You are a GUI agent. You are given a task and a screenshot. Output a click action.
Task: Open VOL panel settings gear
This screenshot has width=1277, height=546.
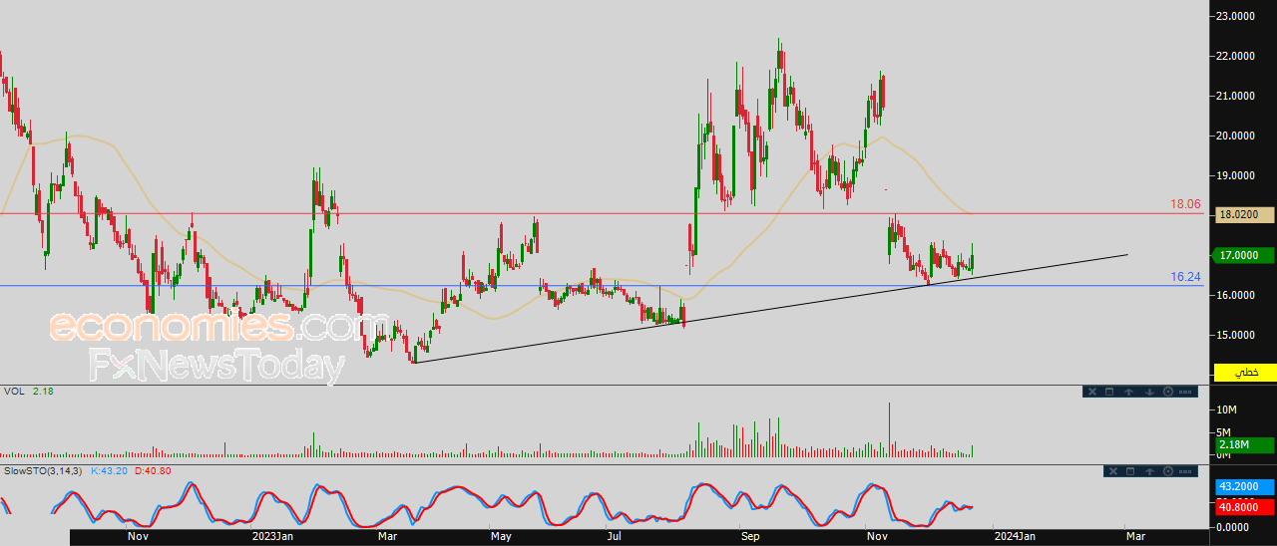(1167, 392)
